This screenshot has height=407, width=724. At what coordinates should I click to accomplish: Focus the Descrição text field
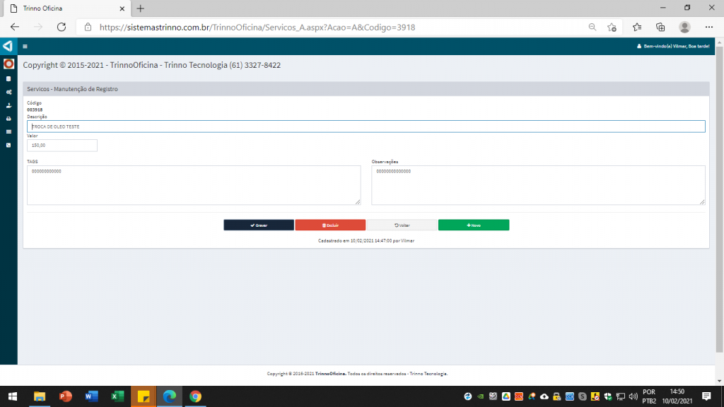[366, 126]
